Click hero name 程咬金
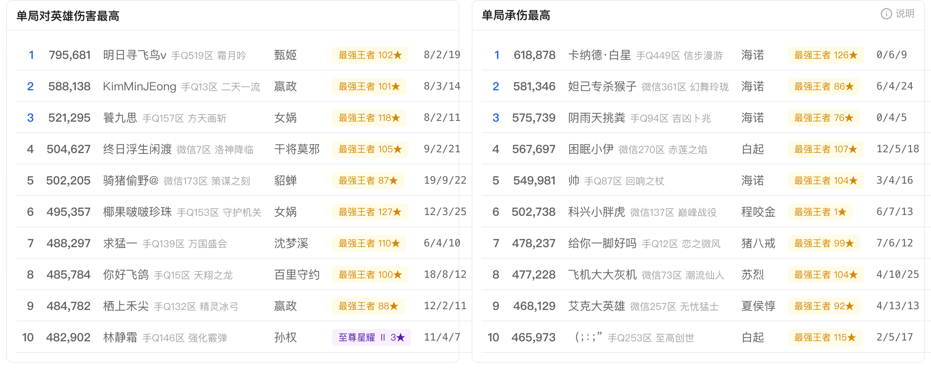Screen dimensions: 931x375 click(758, 212)
